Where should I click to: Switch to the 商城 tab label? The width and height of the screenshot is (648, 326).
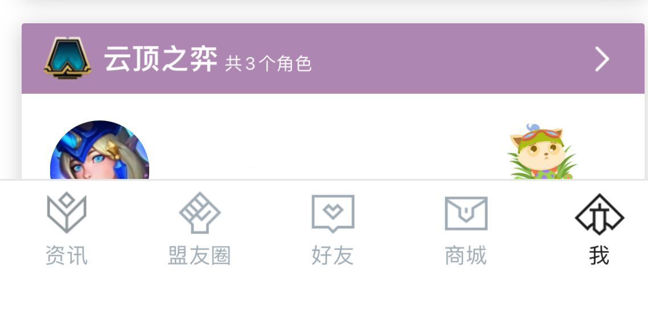point(466,255)
